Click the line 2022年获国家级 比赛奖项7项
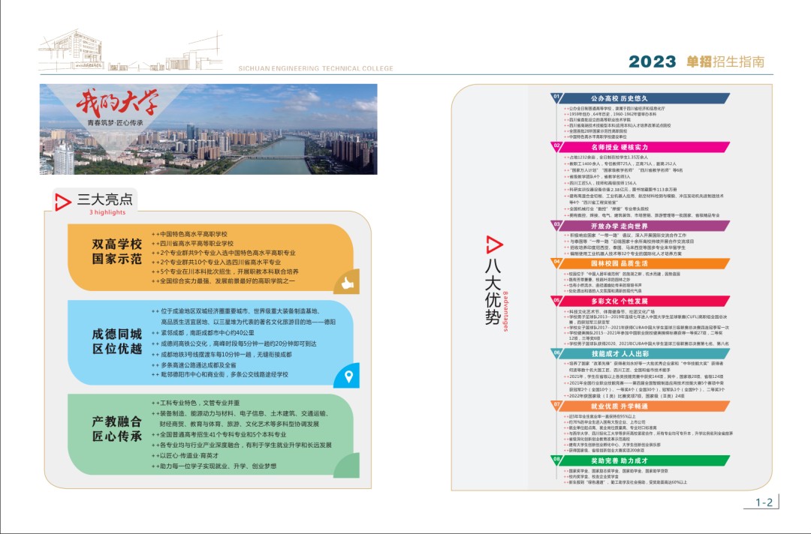This screenshot has height=534, width=811. (x=624, y=396)
